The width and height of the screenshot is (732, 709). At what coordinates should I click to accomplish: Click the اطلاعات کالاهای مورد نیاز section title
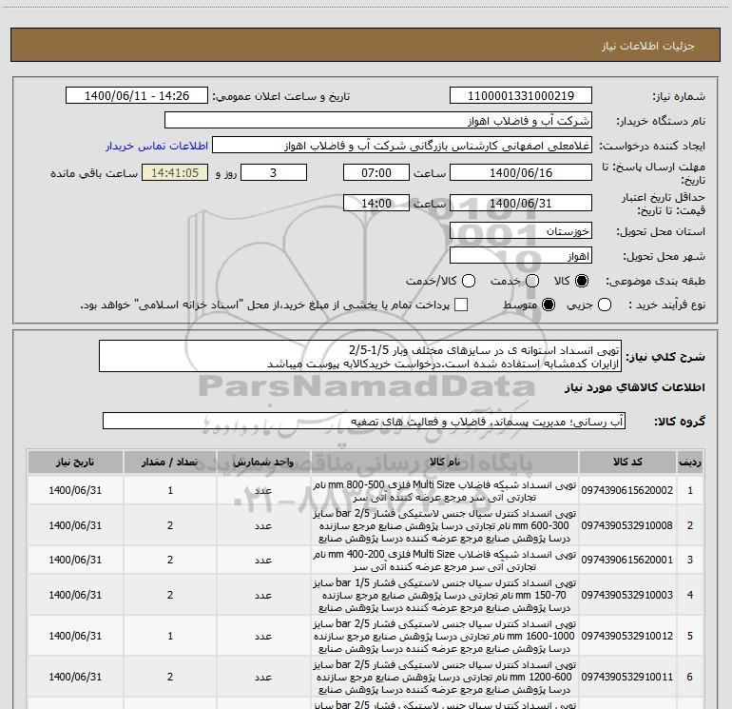click(635, 387)
